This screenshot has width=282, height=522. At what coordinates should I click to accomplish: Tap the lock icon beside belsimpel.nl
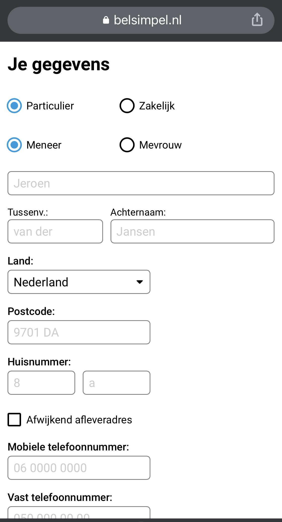106,20
